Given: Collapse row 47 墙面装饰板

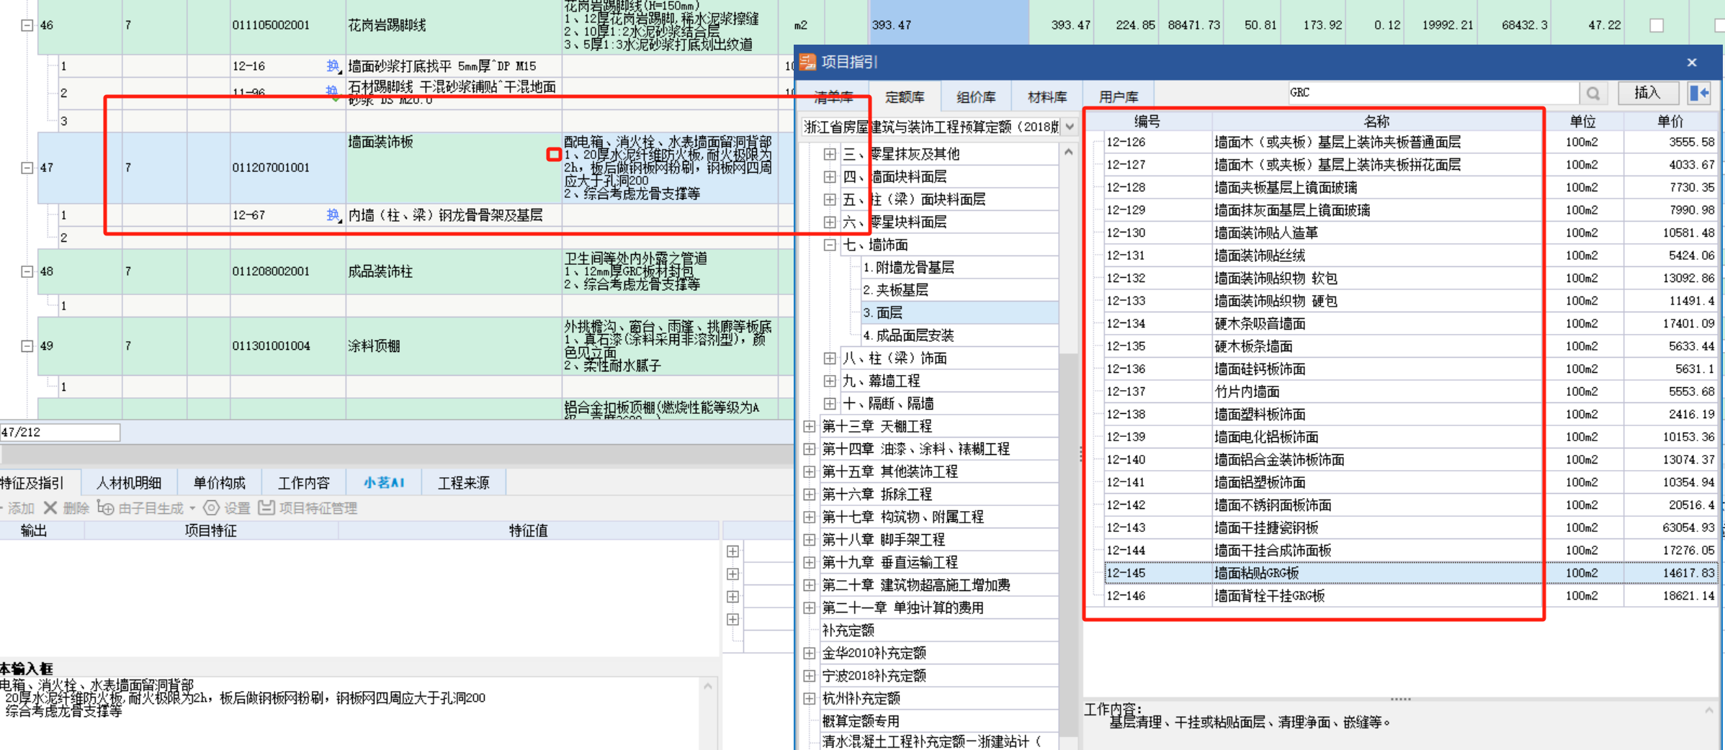Looking at the screenshot, I should 27,168.
